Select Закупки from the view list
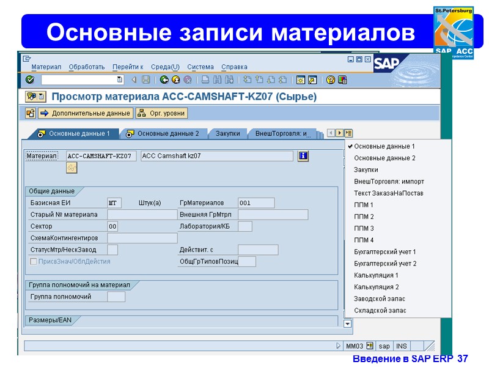 [x=366, y=170]
